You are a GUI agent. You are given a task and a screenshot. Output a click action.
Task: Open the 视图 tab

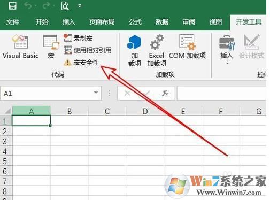coord(215,22)
